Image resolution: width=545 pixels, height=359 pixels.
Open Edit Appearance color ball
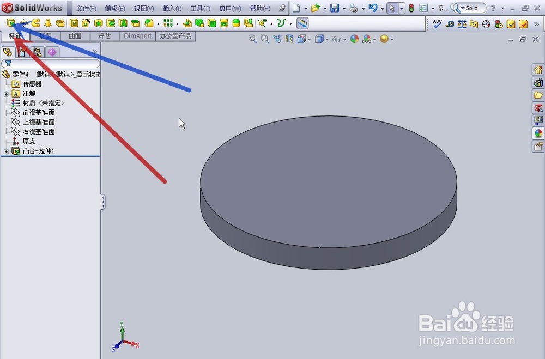click(x=354, y=39)
